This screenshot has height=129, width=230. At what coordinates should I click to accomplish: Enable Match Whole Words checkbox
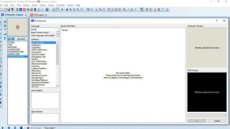pos(58,33)
